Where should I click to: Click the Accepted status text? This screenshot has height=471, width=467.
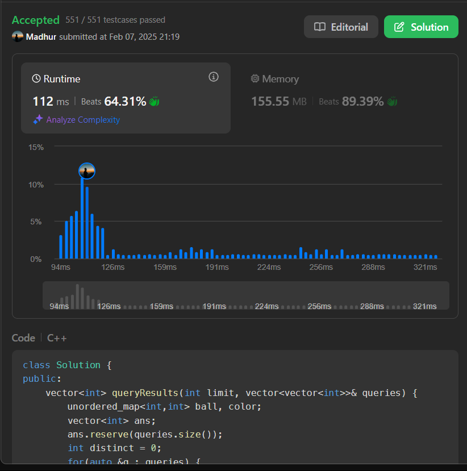pos(36,20)
